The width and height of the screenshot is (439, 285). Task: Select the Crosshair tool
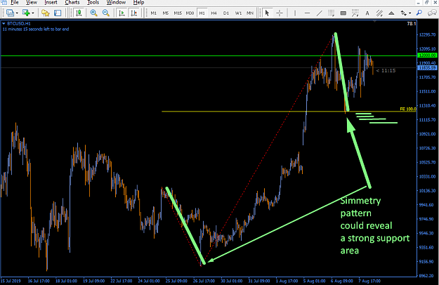coord(280,13)
